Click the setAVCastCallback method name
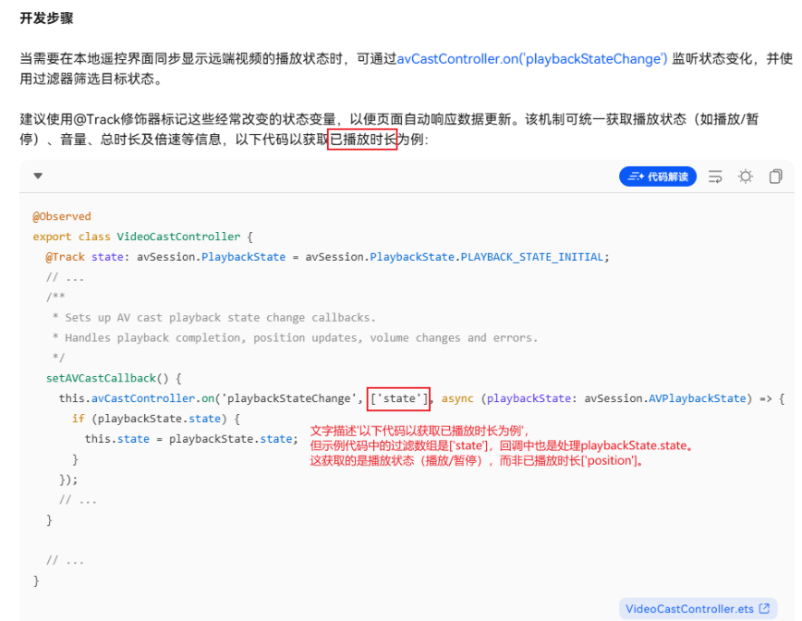The height and width of the screenshot is (621, 802). [101, 378]
